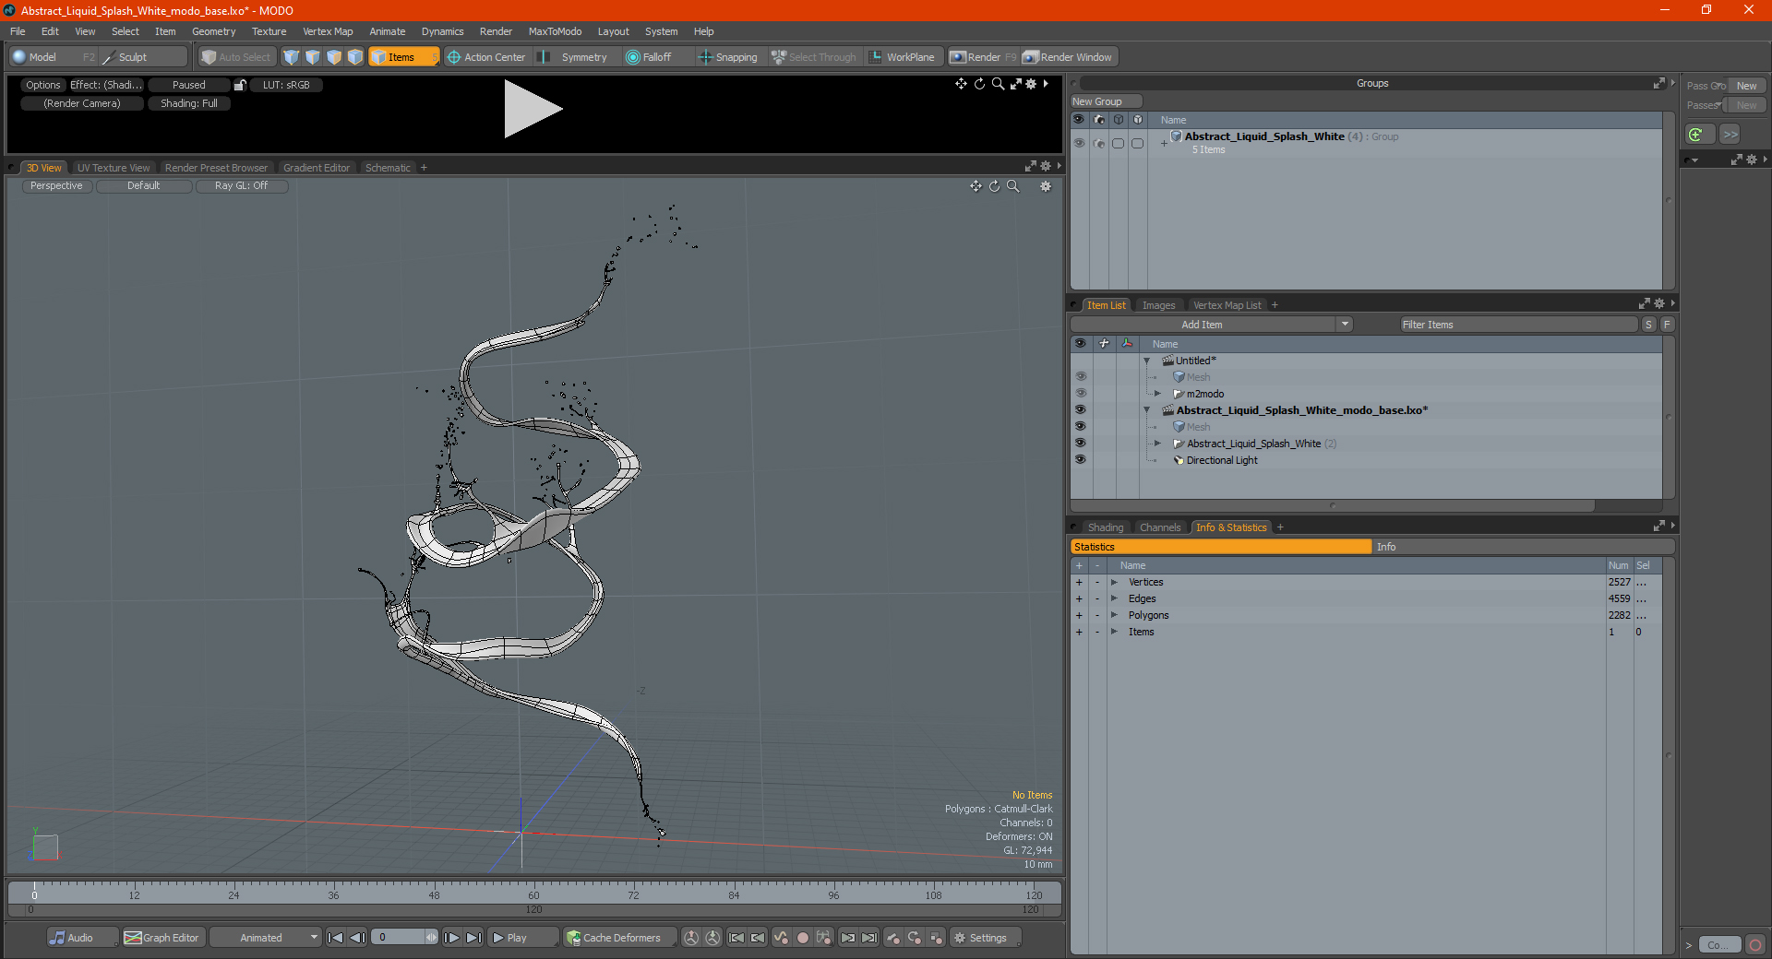Viewport: 1772px width, 959px height.
Task: Click the Ray GL: Off button
Action: [241, 186]
